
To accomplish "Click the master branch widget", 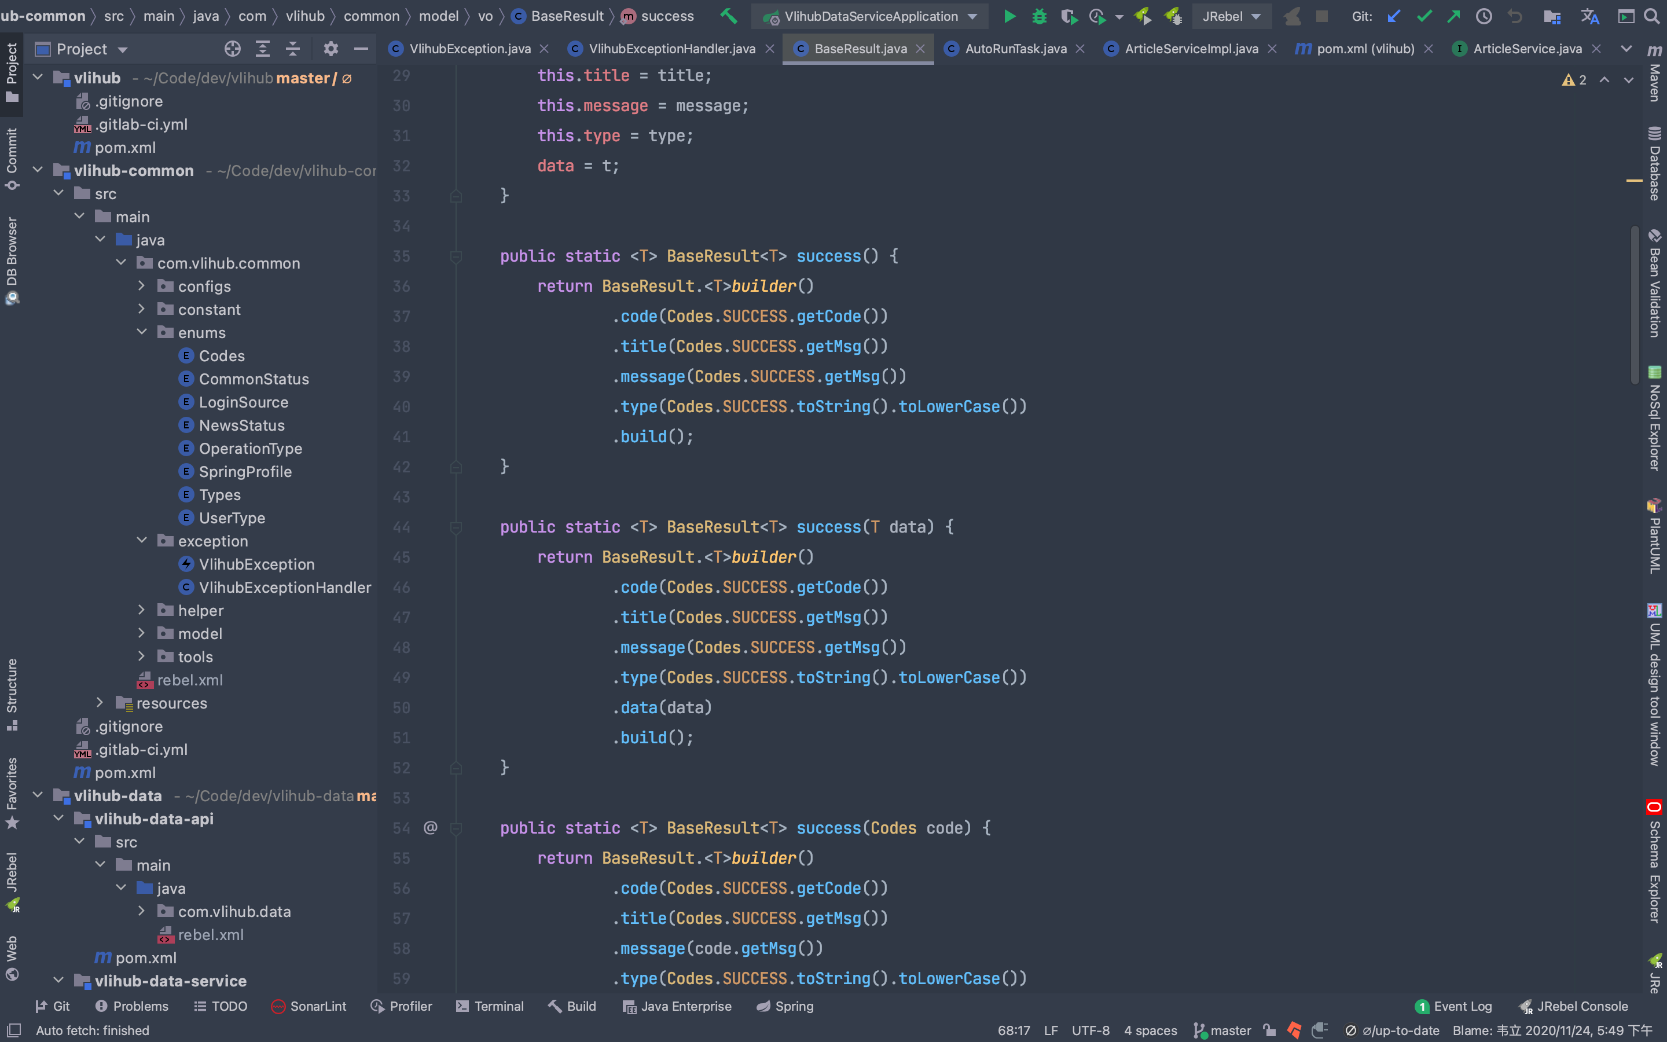I will coord(1222,1030).
